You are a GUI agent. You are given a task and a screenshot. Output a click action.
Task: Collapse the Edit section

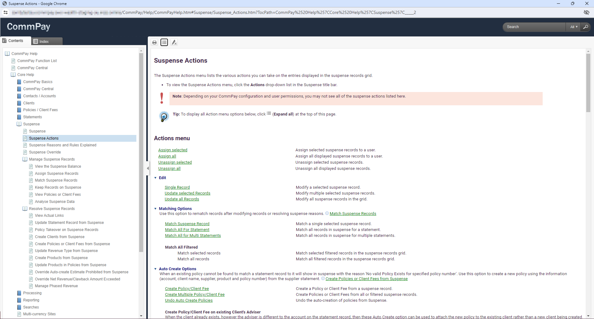[156, 178]
